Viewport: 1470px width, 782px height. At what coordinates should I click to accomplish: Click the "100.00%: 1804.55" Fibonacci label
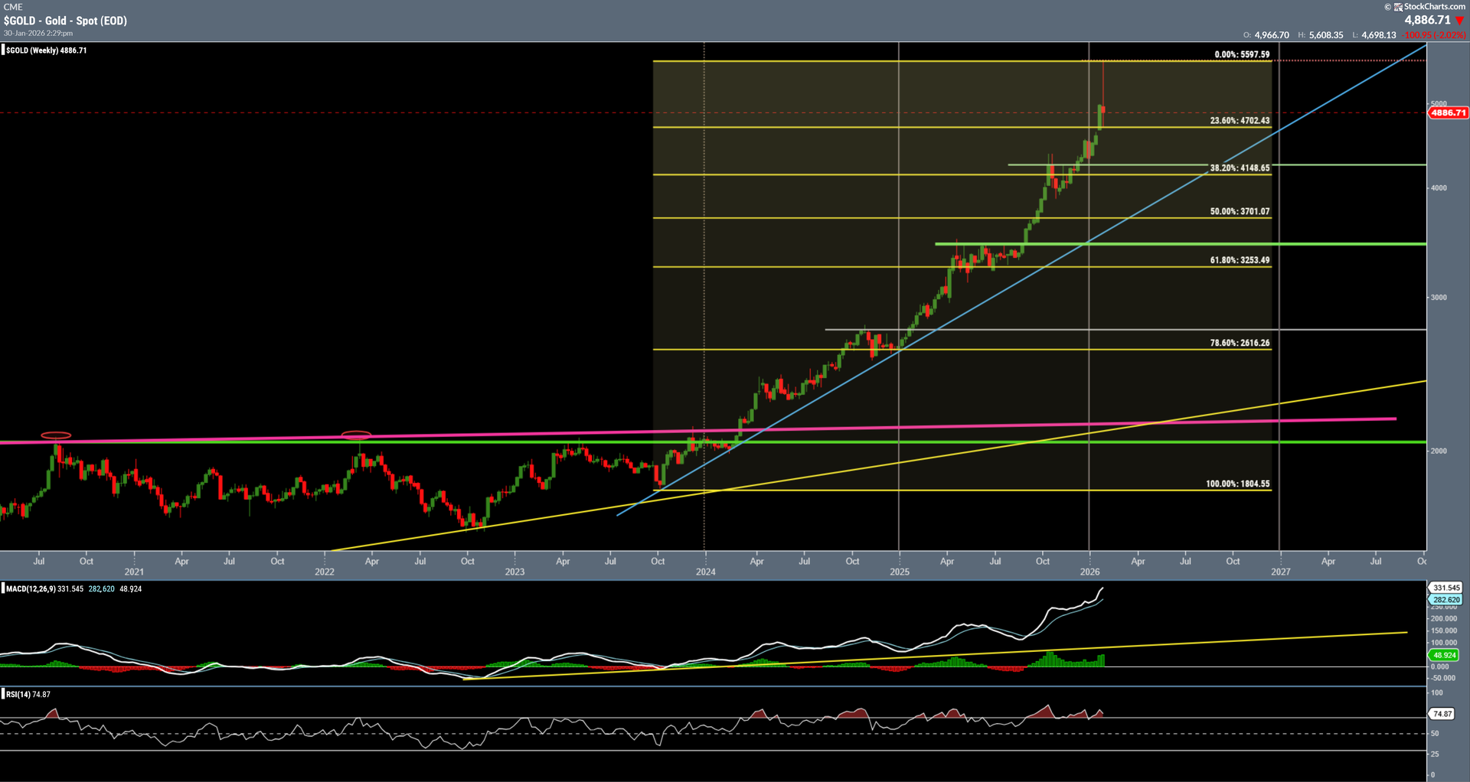pos(1238,484)
